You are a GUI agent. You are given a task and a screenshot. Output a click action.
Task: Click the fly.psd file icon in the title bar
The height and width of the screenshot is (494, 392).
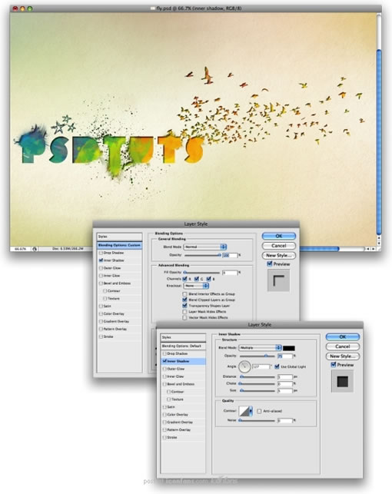(x=153, y=8)
